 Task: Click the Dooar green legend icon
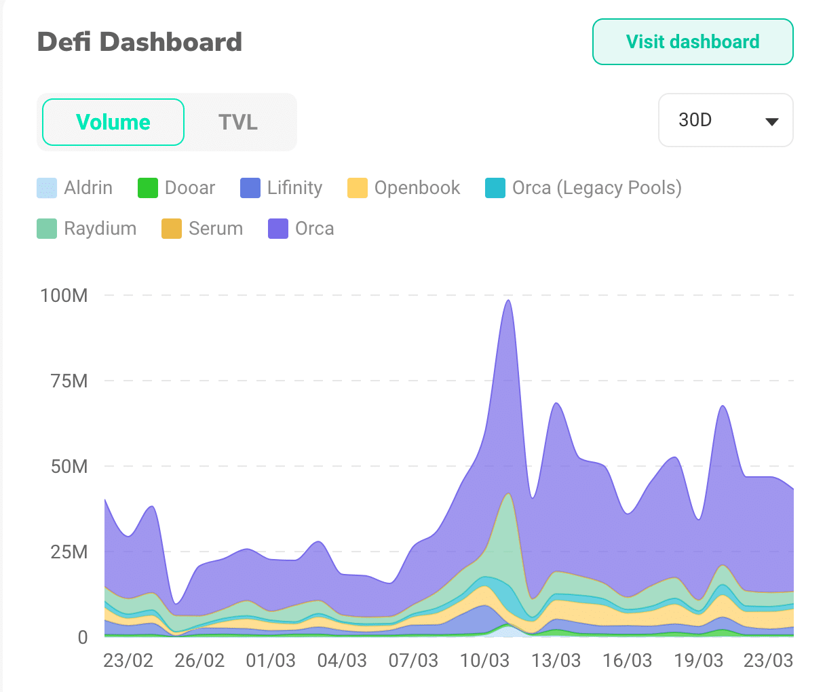click(x=147, y=188)
